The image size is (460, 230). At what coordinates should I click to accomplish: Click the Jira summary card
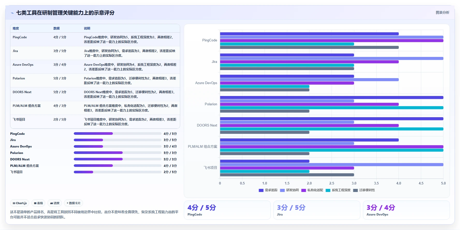point(317,210)
